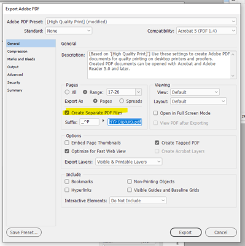Toggle Optimize for Fast Web View
Viewport: 245px width, 246px height.
67,151
